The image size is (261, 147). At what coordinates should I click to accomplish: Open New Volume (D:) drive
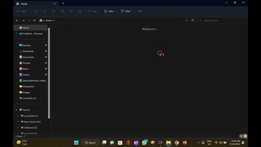pyautogui.click(x=32, y=122)
